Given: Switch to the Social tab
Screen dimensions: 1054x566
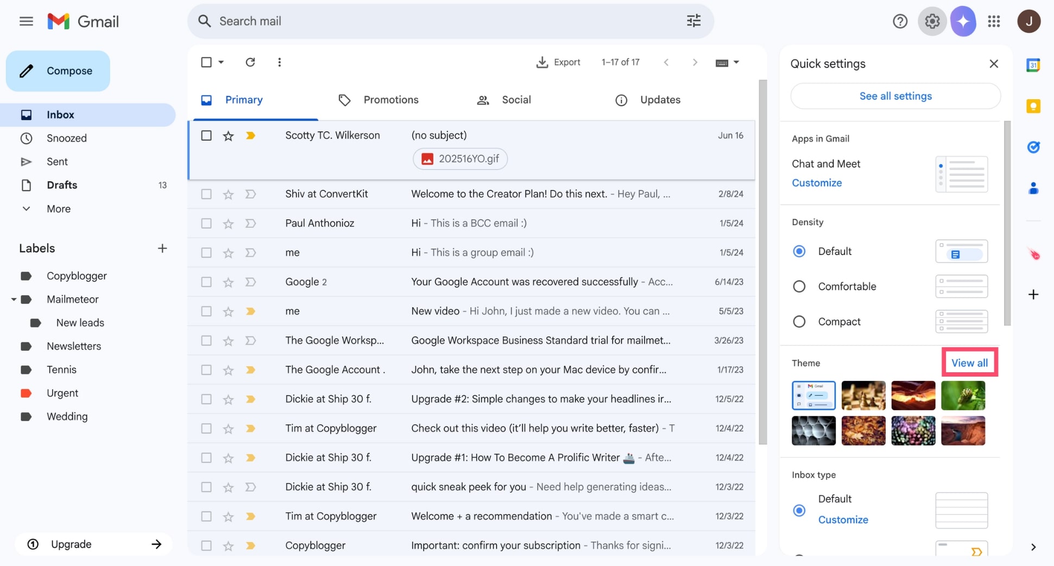Looking at the screenshot, I should click(x=516, y=100).
